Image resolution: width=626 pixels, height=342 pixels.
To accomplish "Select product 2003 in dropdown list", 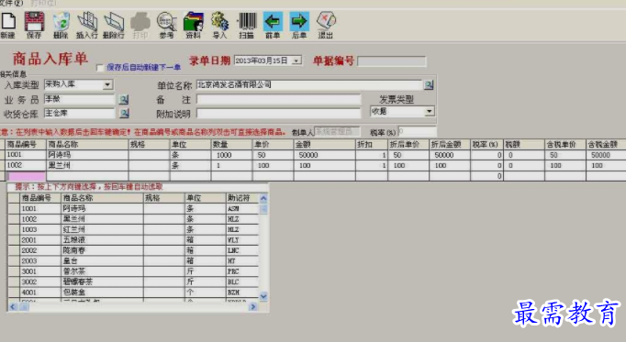I will (x=133, y=260).
